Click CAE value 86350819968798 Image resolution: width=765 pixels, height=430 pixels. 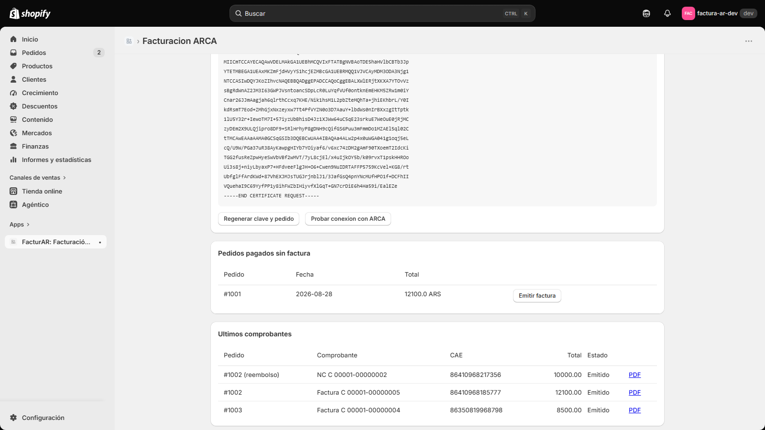[x=476, y=410]
